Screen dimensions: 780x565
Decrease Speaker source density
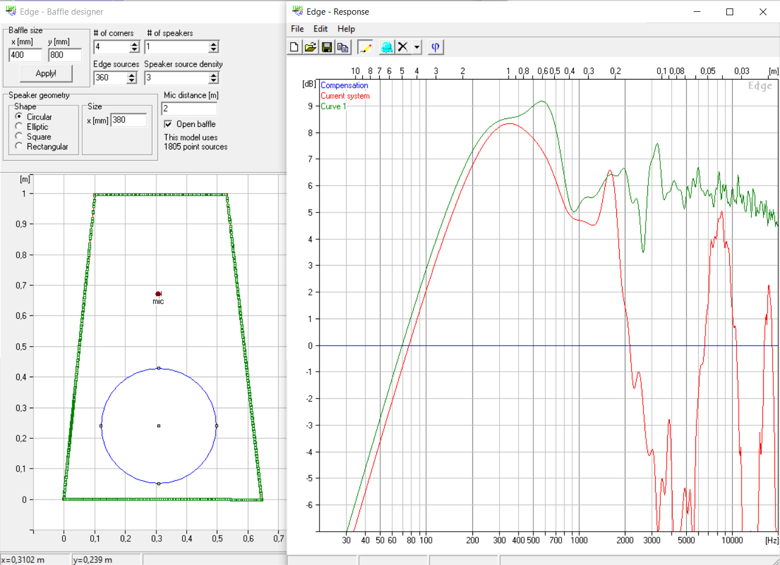coord(213,81)
